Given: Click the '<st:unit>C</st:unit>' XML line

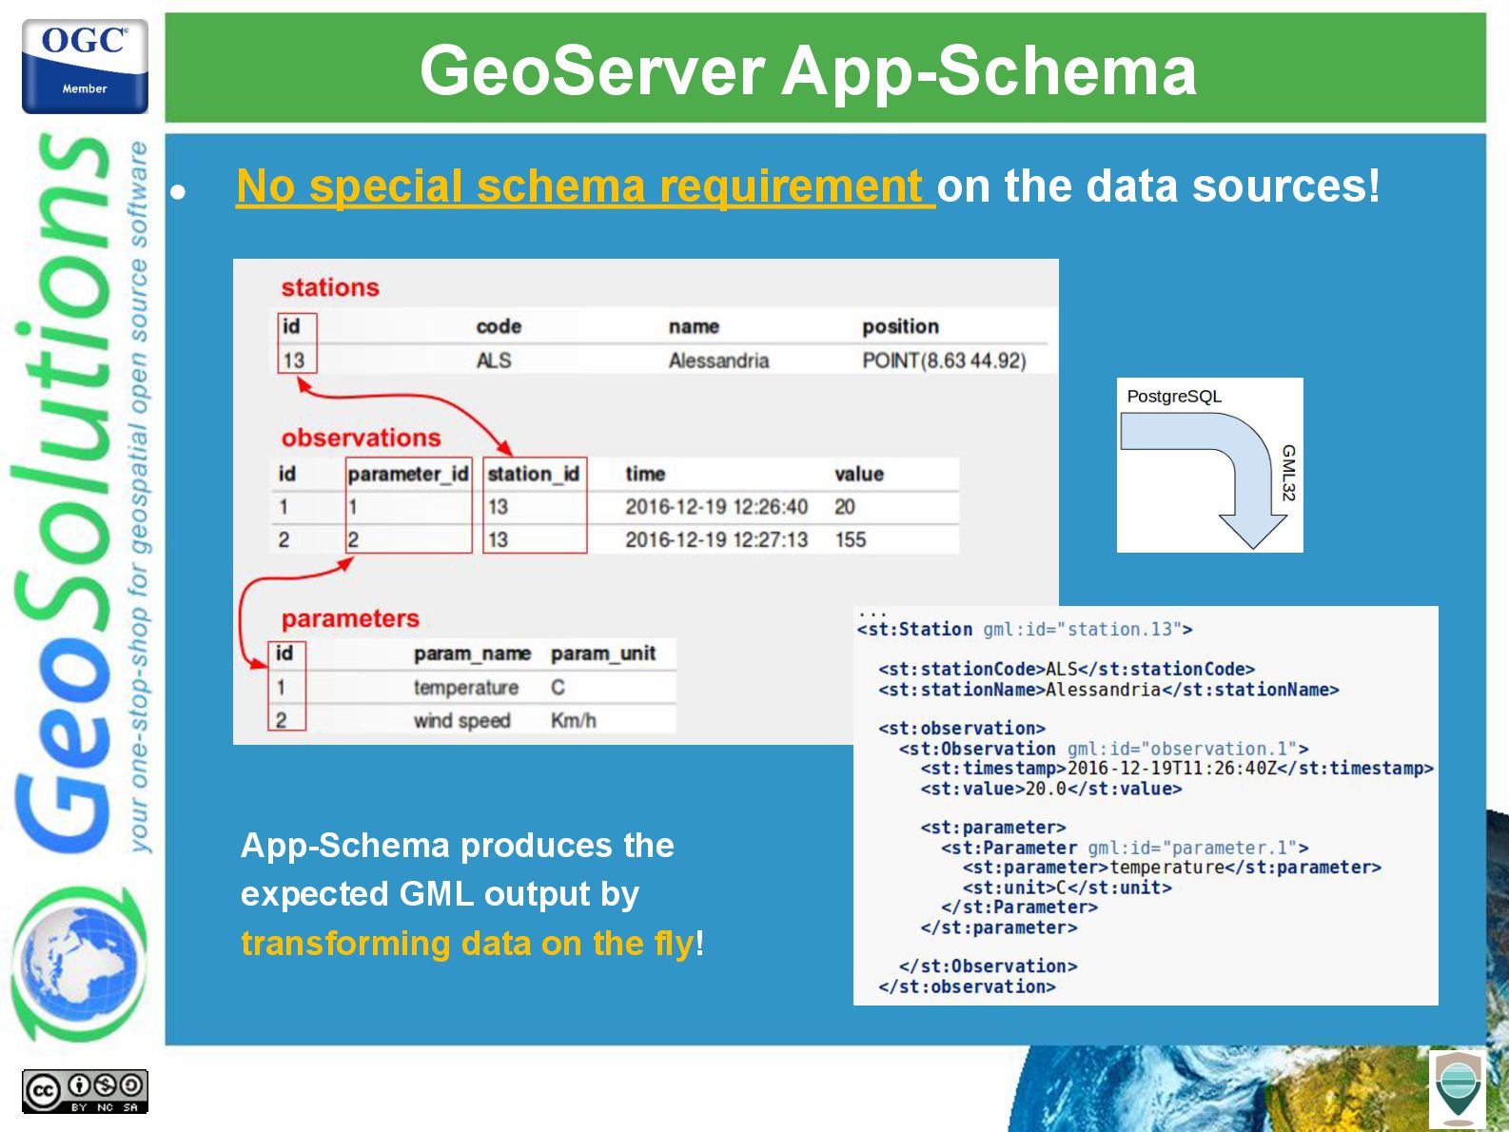Looking at the screenshot, I should [1068, 888].
